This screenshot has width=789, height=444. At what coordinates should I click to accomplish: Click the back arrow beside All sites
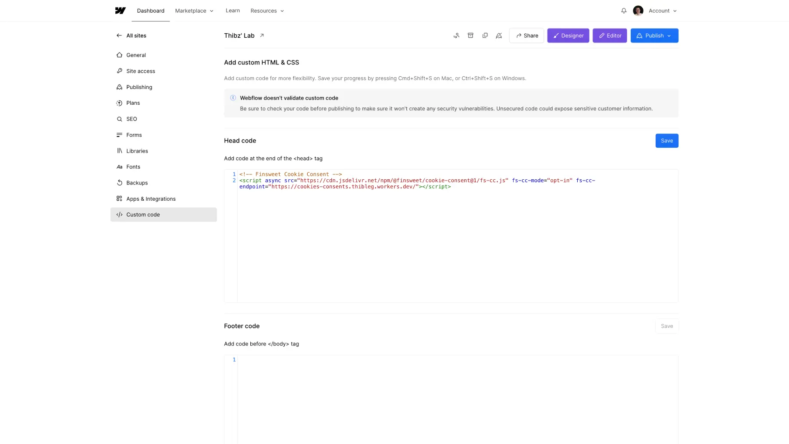point(119,36)
